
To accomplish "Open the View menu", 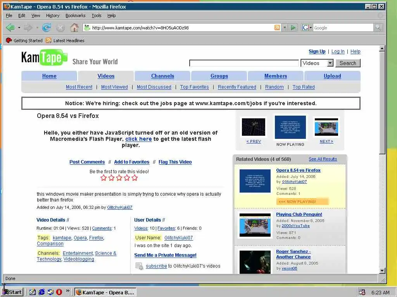I will [36, 15].
